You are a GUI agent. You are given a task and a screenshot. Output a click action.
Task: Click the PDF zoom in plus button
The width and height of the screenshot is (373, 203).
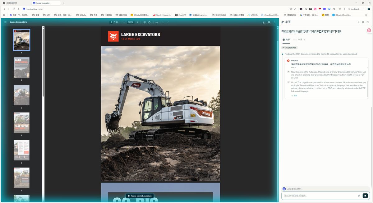[137, 22]
